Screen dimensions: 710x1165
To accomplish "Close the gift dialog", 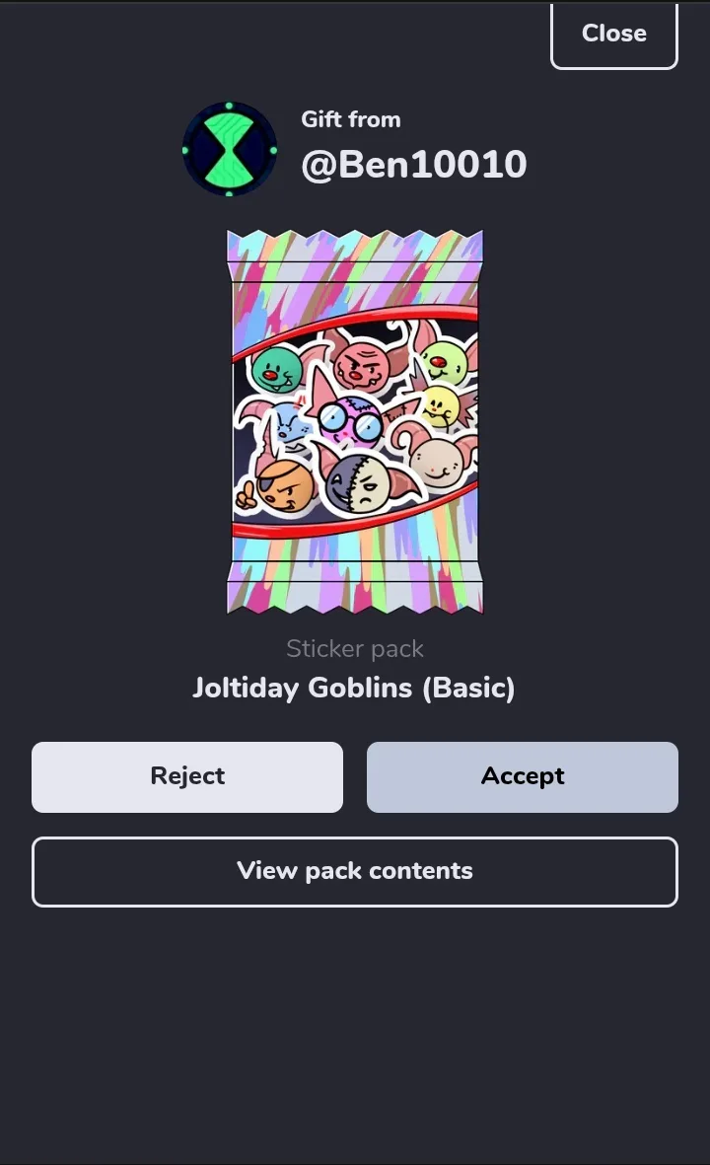I will click(x=614, y=35).
